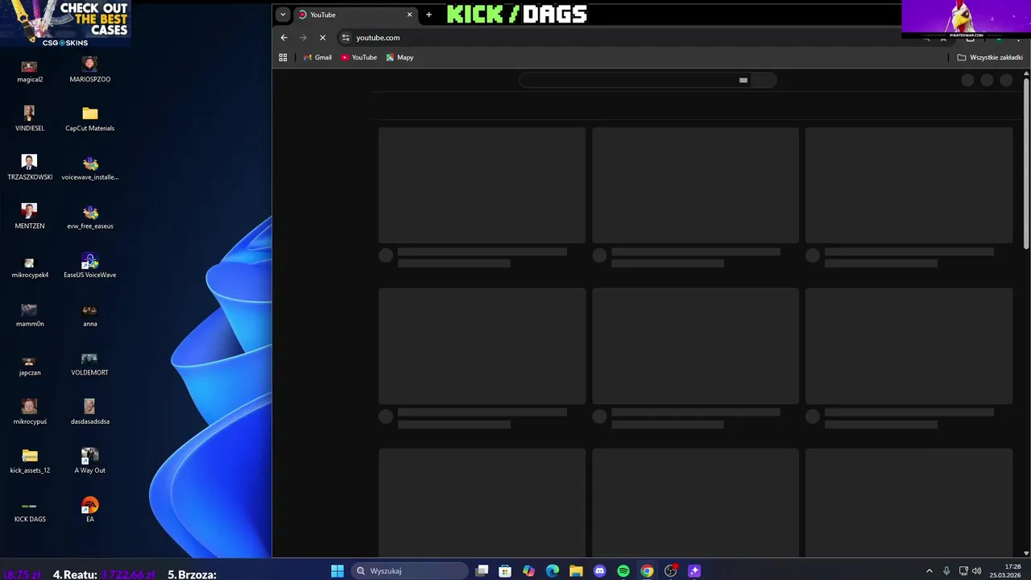Close the YouTube tab
The image size is (1031, 580).
point(409,14)
